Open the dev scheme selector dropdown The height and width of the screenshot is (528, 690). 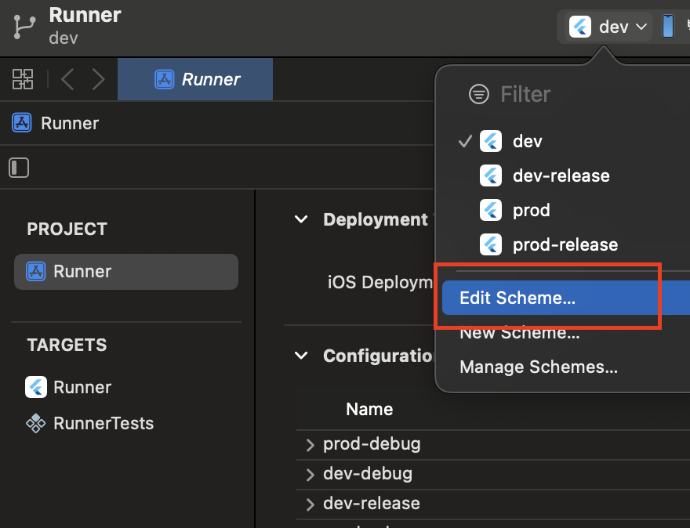(x=608, y=27)
